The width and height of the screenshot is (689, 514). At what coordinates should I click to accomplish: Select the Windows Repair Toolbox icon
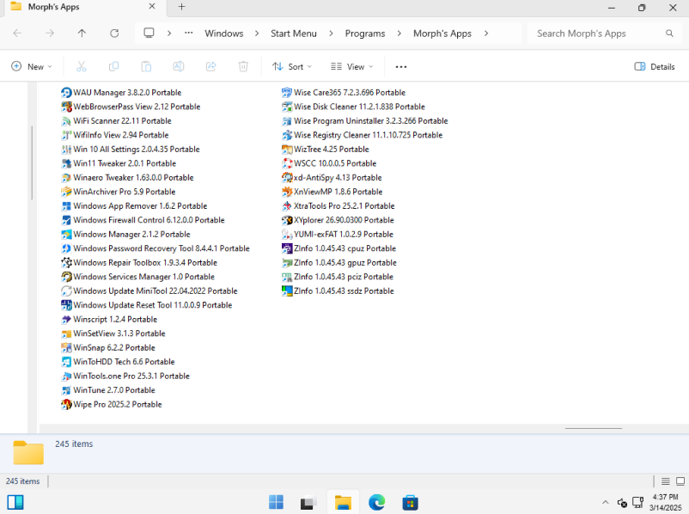point(66,262)
